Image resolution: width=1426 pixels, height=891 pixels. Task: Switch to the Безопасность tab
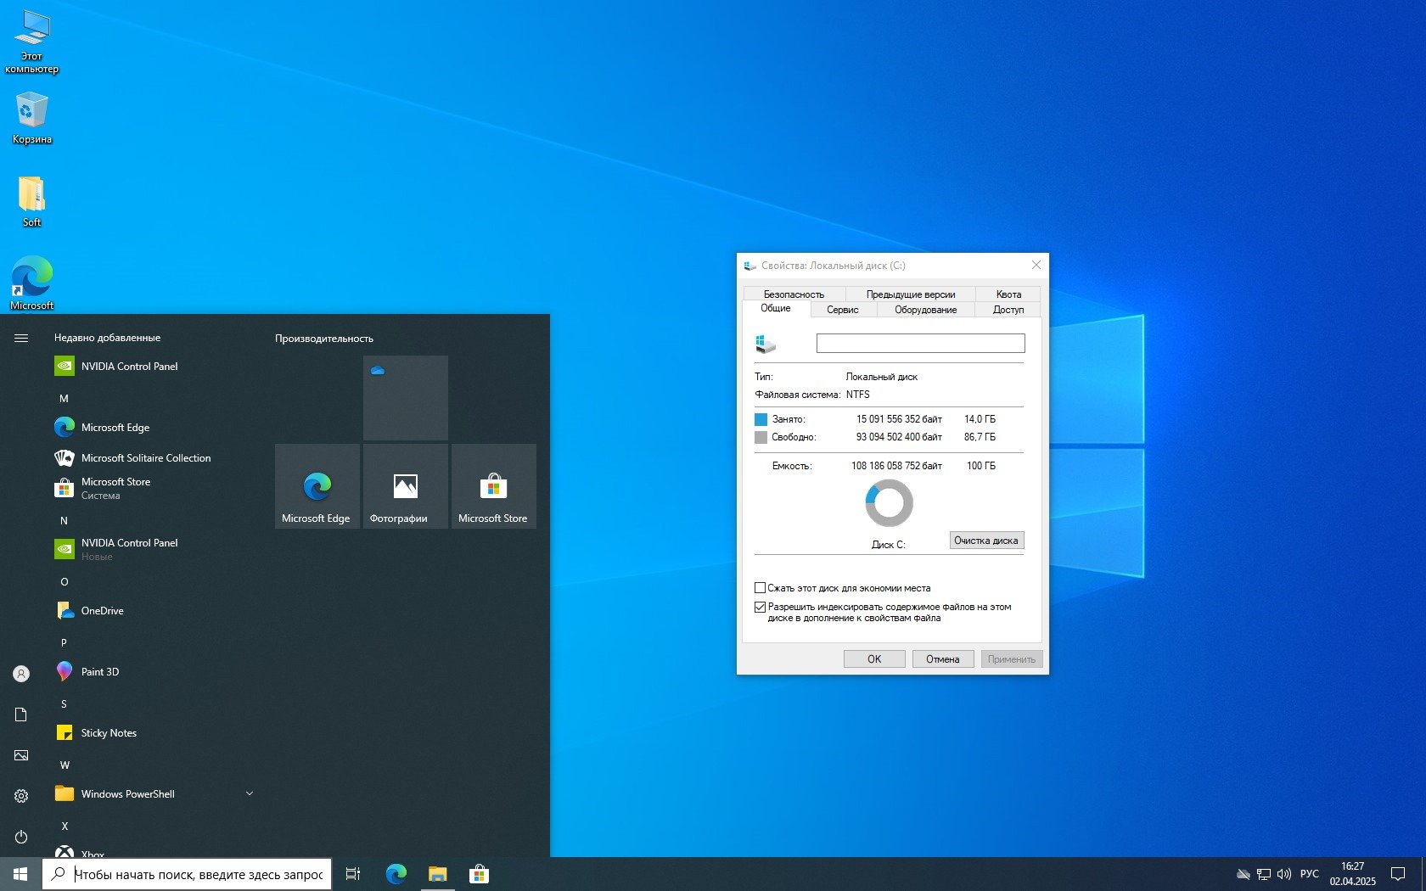794,294
